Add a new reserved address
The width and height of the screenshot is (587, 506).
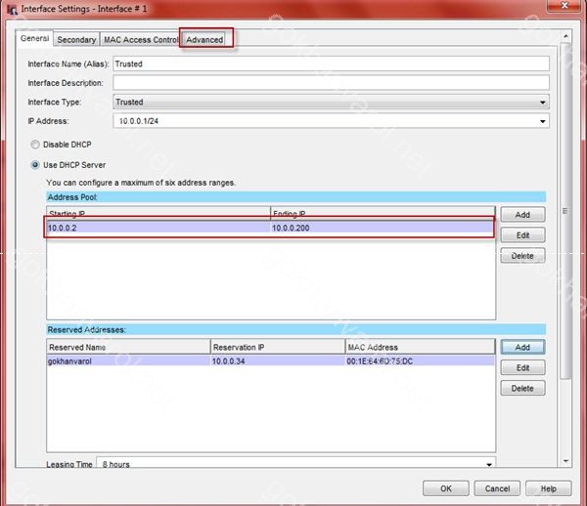click(x=521, y=347)
